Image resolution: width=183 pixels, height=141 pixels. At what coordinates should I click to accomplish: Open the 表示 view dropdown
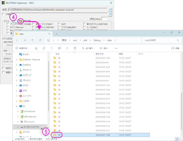pos(104,48)
